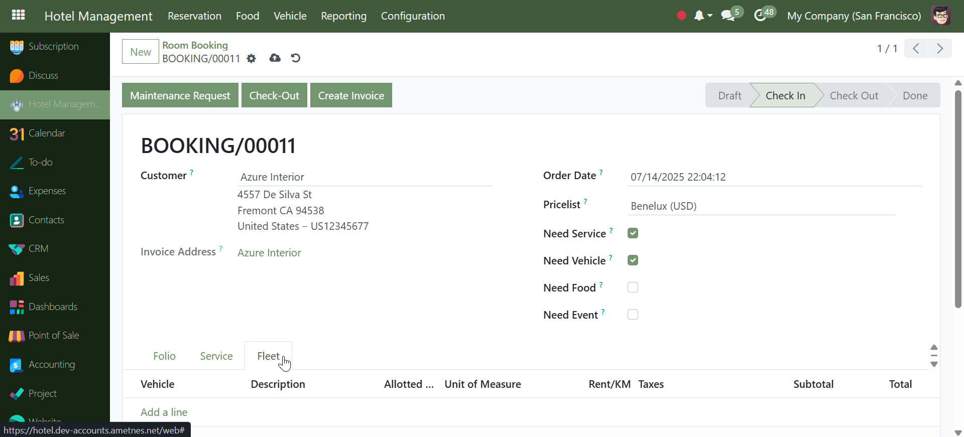The image size is (964, 437).
Task: Click the user avatar in top bar
Action: 940,16
